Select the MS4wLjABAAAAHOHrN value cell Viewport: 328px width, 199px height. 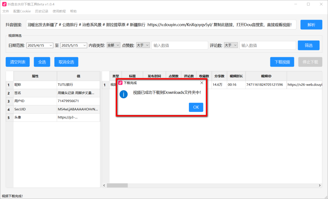(x=78, y=109)
